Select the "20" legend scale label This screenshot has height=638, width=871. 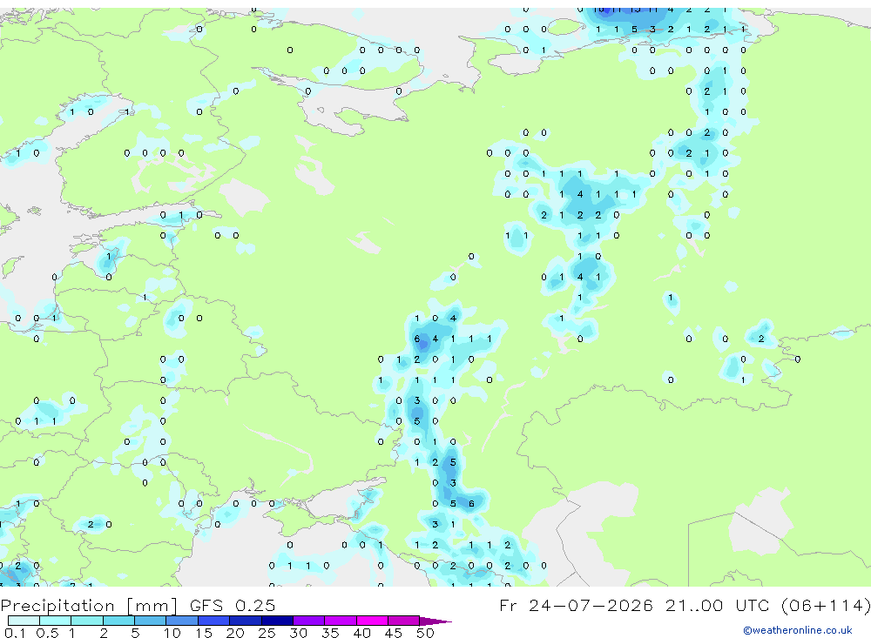(235, 633)
